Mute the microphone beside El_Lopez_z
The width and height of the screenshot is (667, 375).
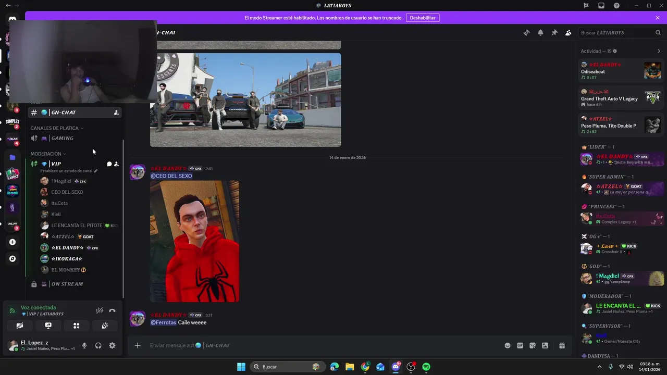point(84,345)
